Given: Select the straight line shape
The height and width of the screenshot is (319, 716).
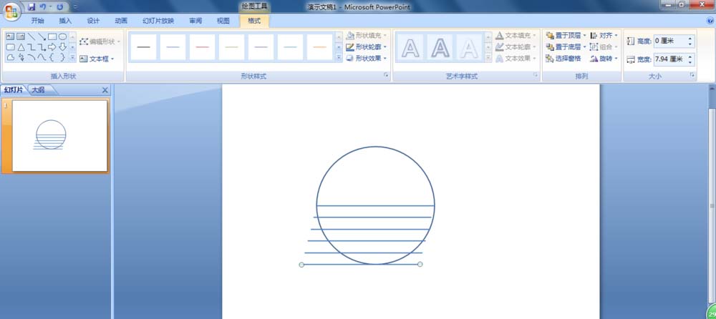Looking at the screenshot, I should click(31, 36).
